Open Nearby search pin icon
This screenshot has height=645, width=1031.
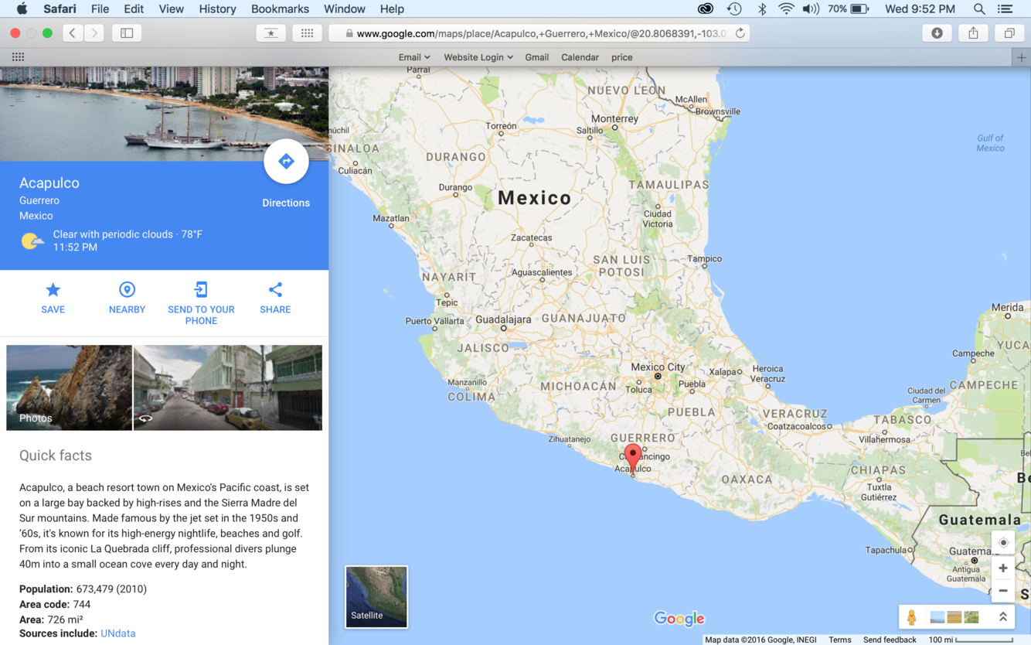(x=127, y=290)
